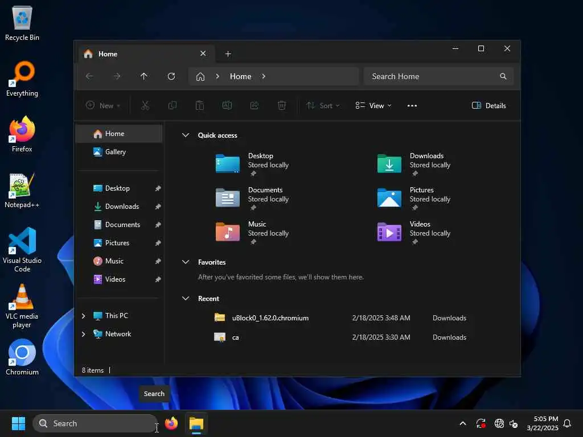Click Home text in address bar
The width and height of the screenshot is (583, 437).
(x=241, y=76)
